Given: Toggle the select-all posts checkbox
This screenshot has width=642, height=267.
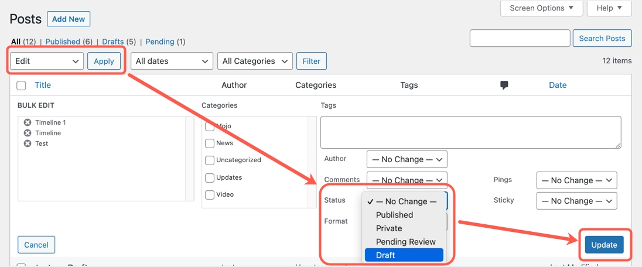Looking at the screenshot, I should coord(22,85).
